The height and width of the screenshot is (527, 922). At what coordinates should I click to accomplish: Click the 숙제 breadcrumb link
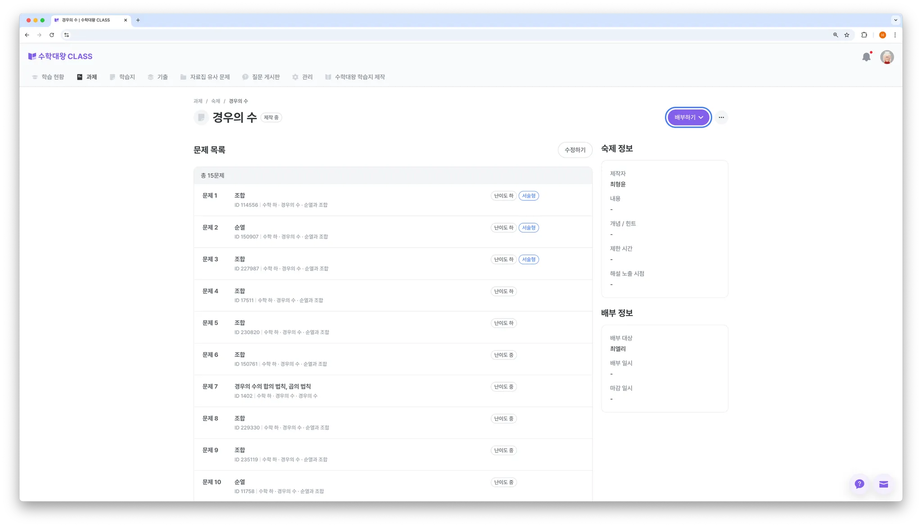[216, 101]
